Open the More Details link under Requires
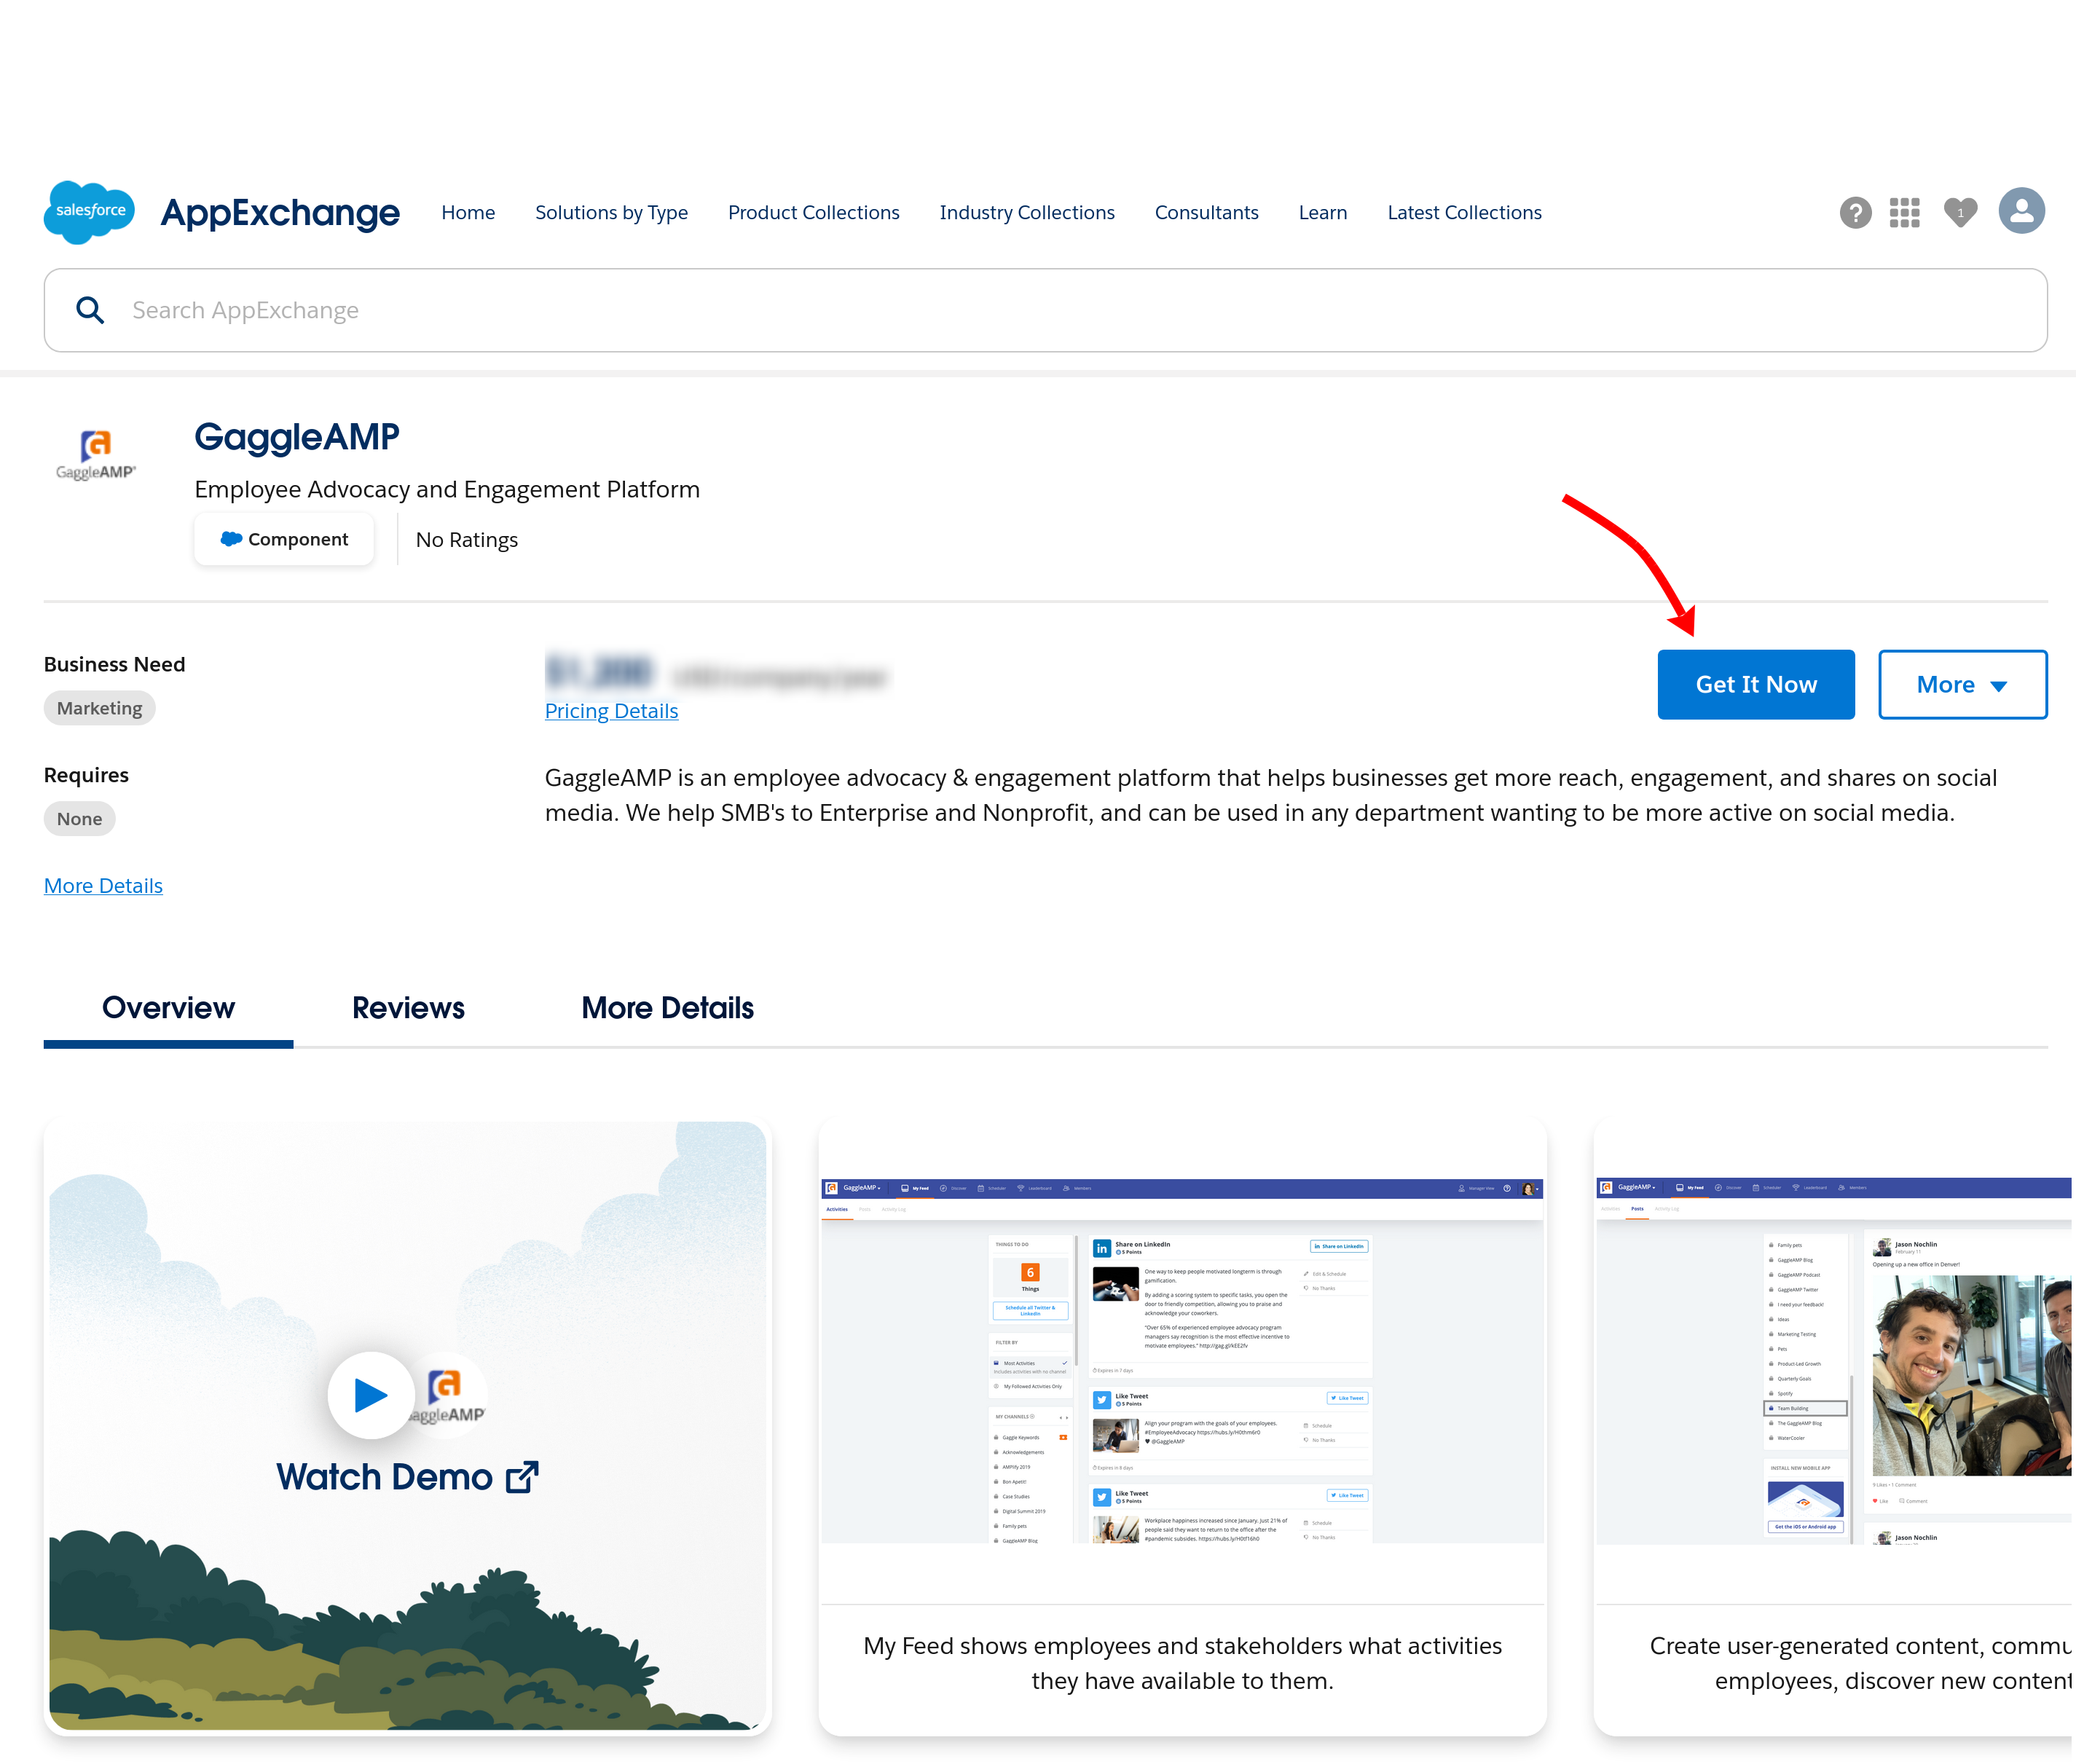Screen dimensions: 2076x1764 coord(103,886)
